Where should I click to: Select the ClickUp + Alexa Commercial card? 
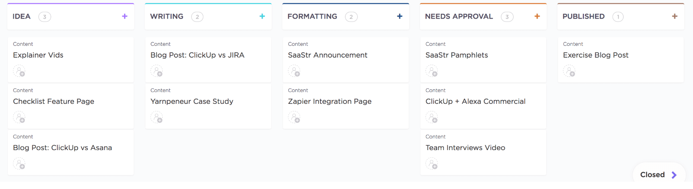tap(475, 101)
